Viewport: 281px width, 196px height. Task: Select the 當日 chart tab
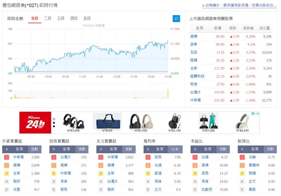click(x=35, y=19)
